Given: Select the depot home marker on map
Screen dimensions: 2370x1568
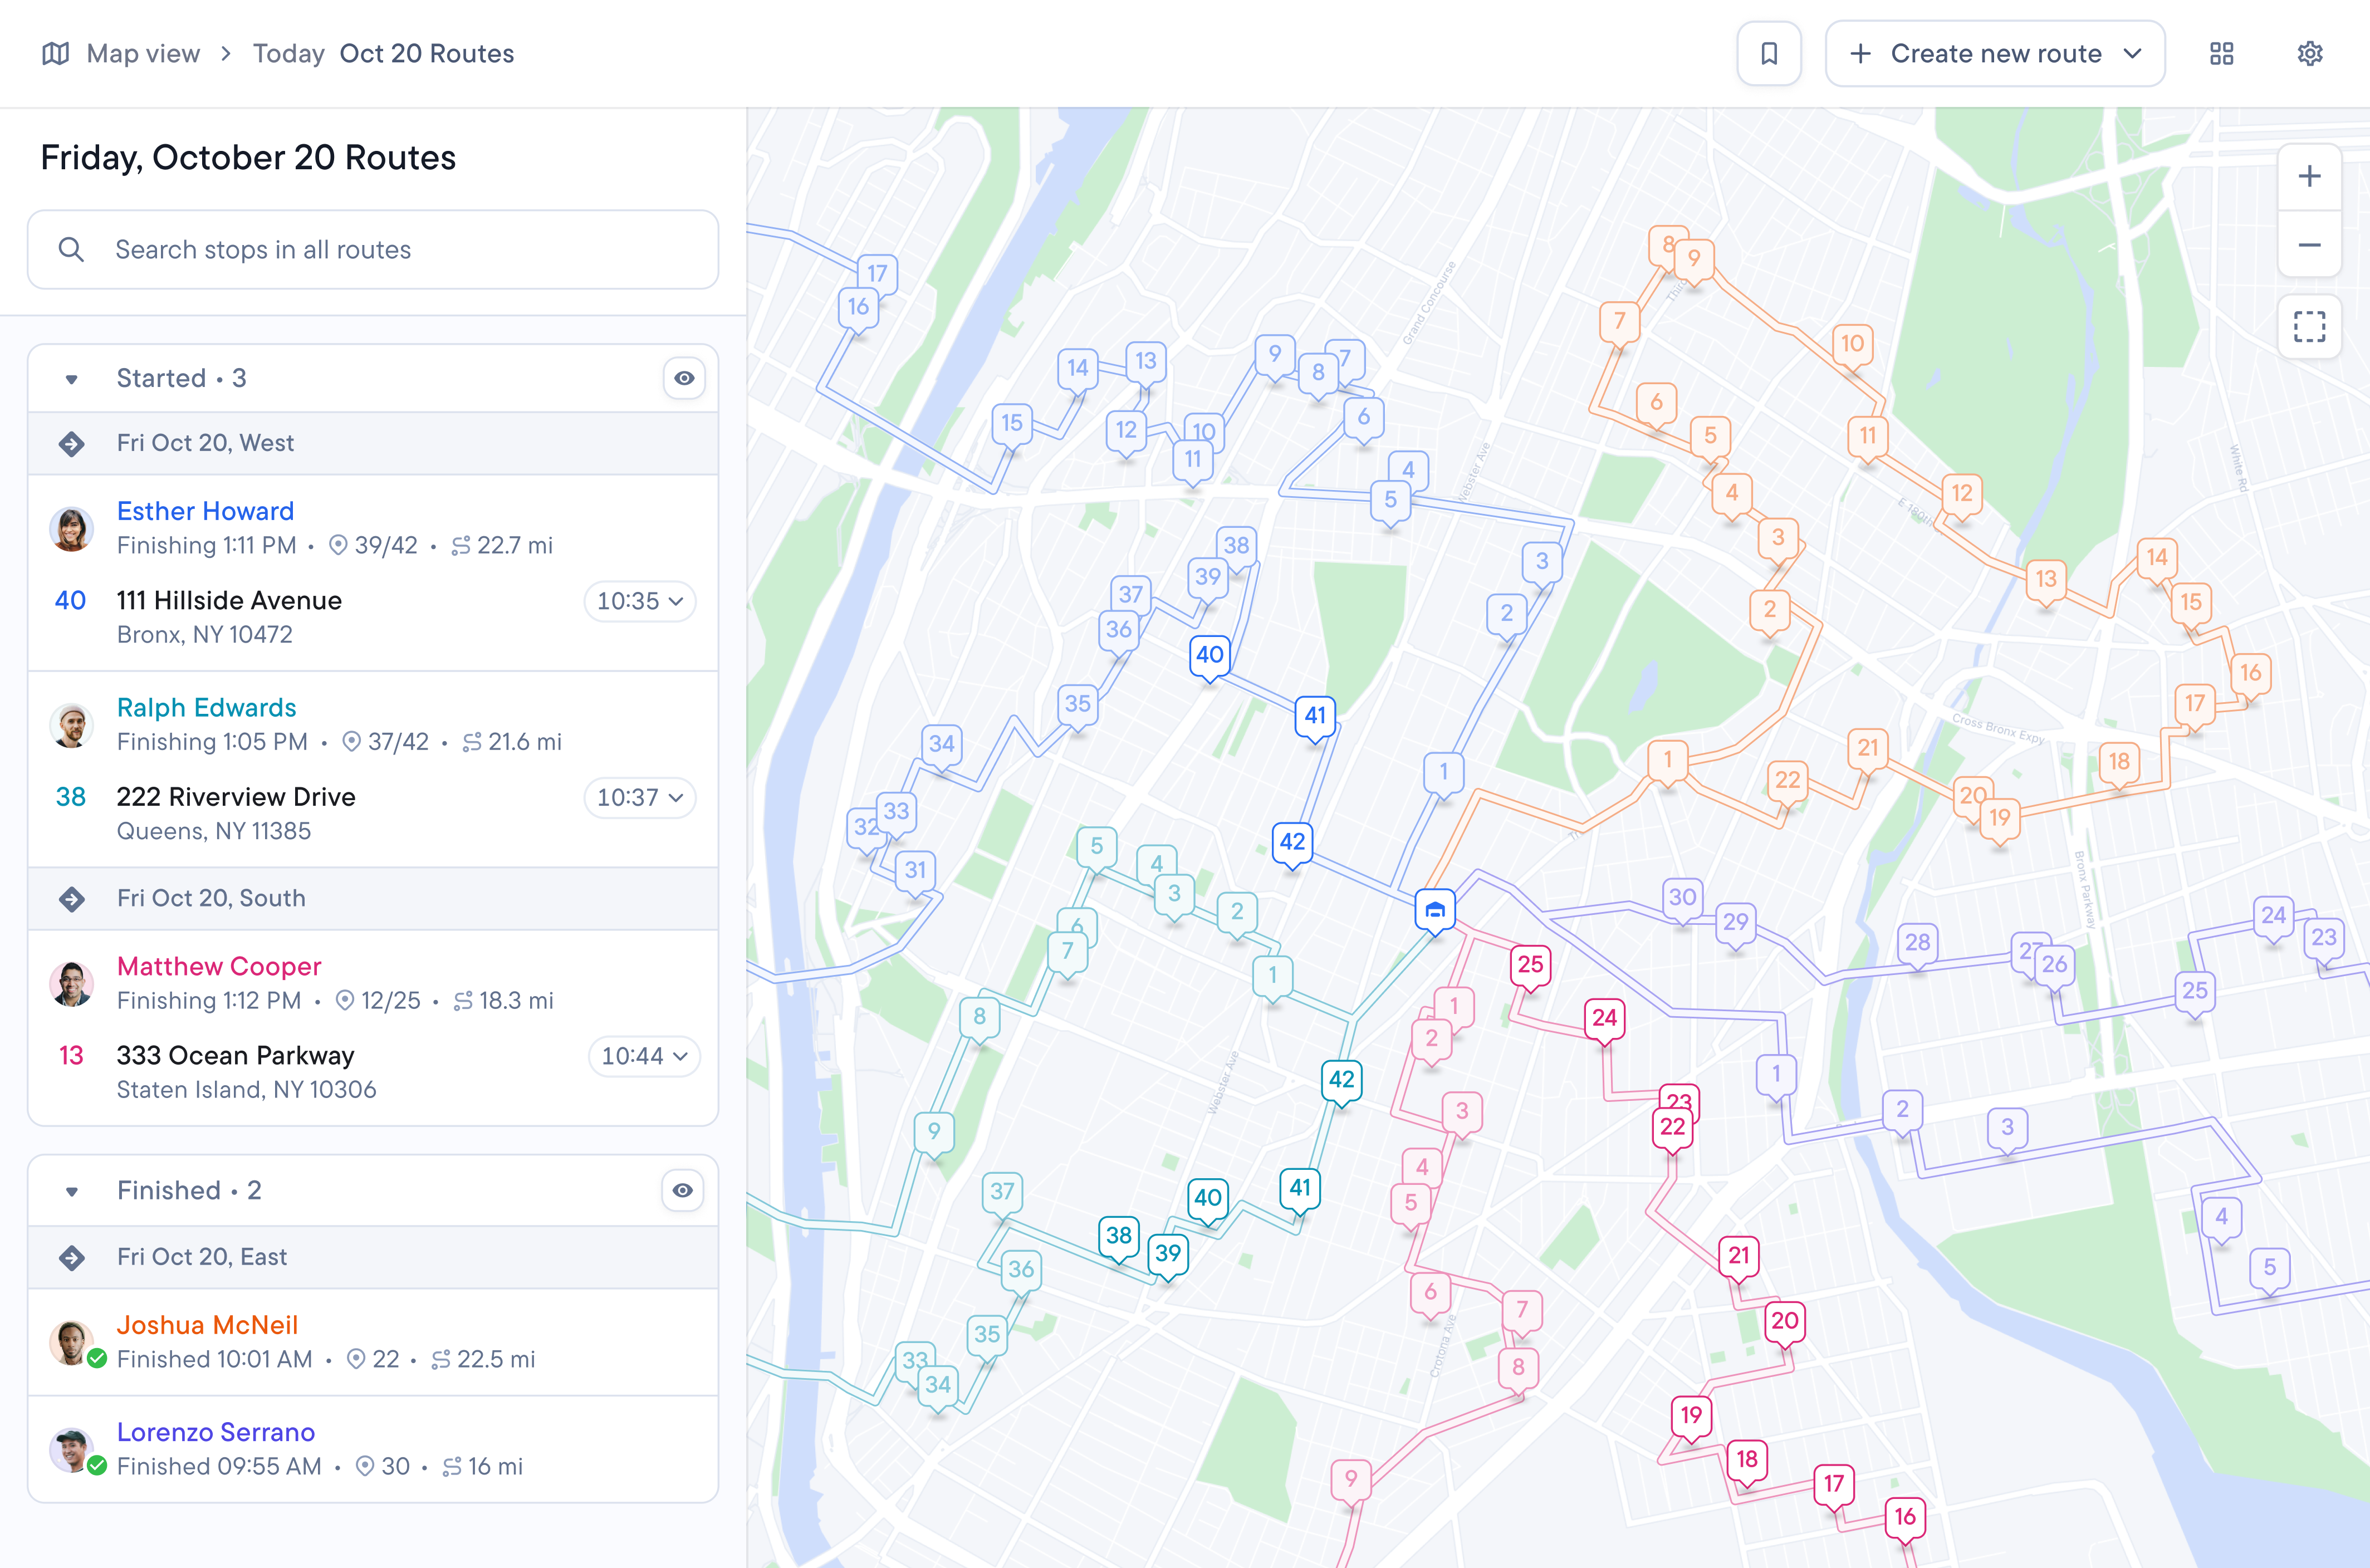Looking at the screenshot, I should click(1434, 911).
